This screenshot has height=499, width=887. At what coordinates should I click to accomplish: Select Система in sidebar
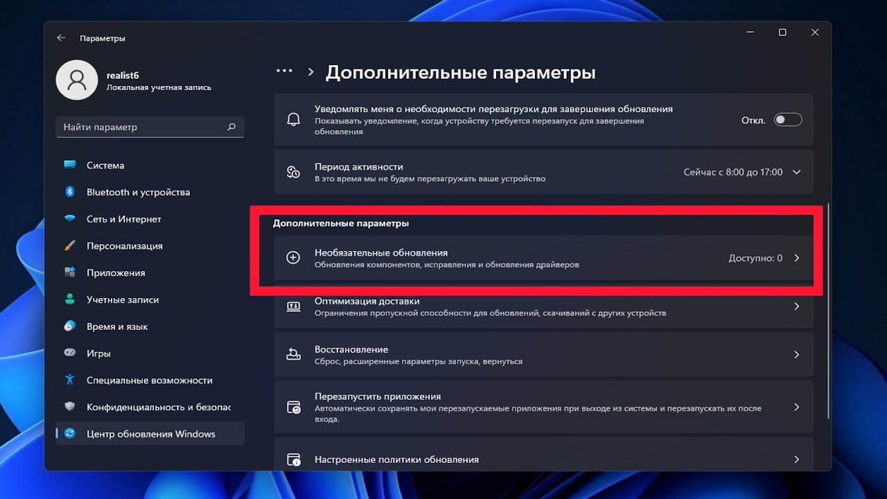[150, 165]
